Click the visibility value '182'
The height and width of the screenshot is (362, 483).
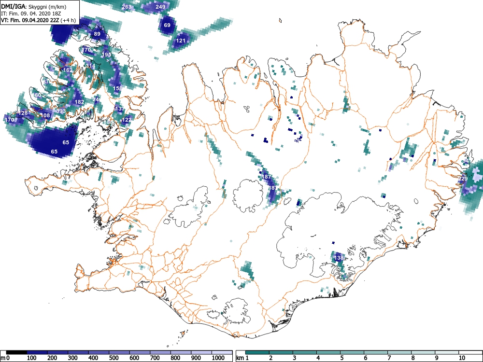coord(79,102)
